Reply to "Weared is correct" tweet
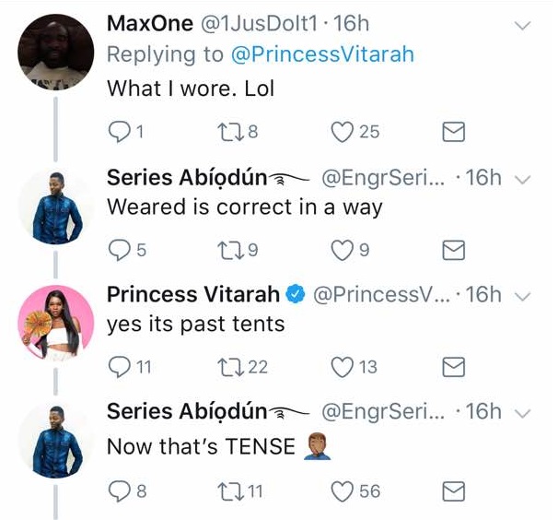Image resolution: width=558 pixels, height=520 pixels. pos(120,249)
